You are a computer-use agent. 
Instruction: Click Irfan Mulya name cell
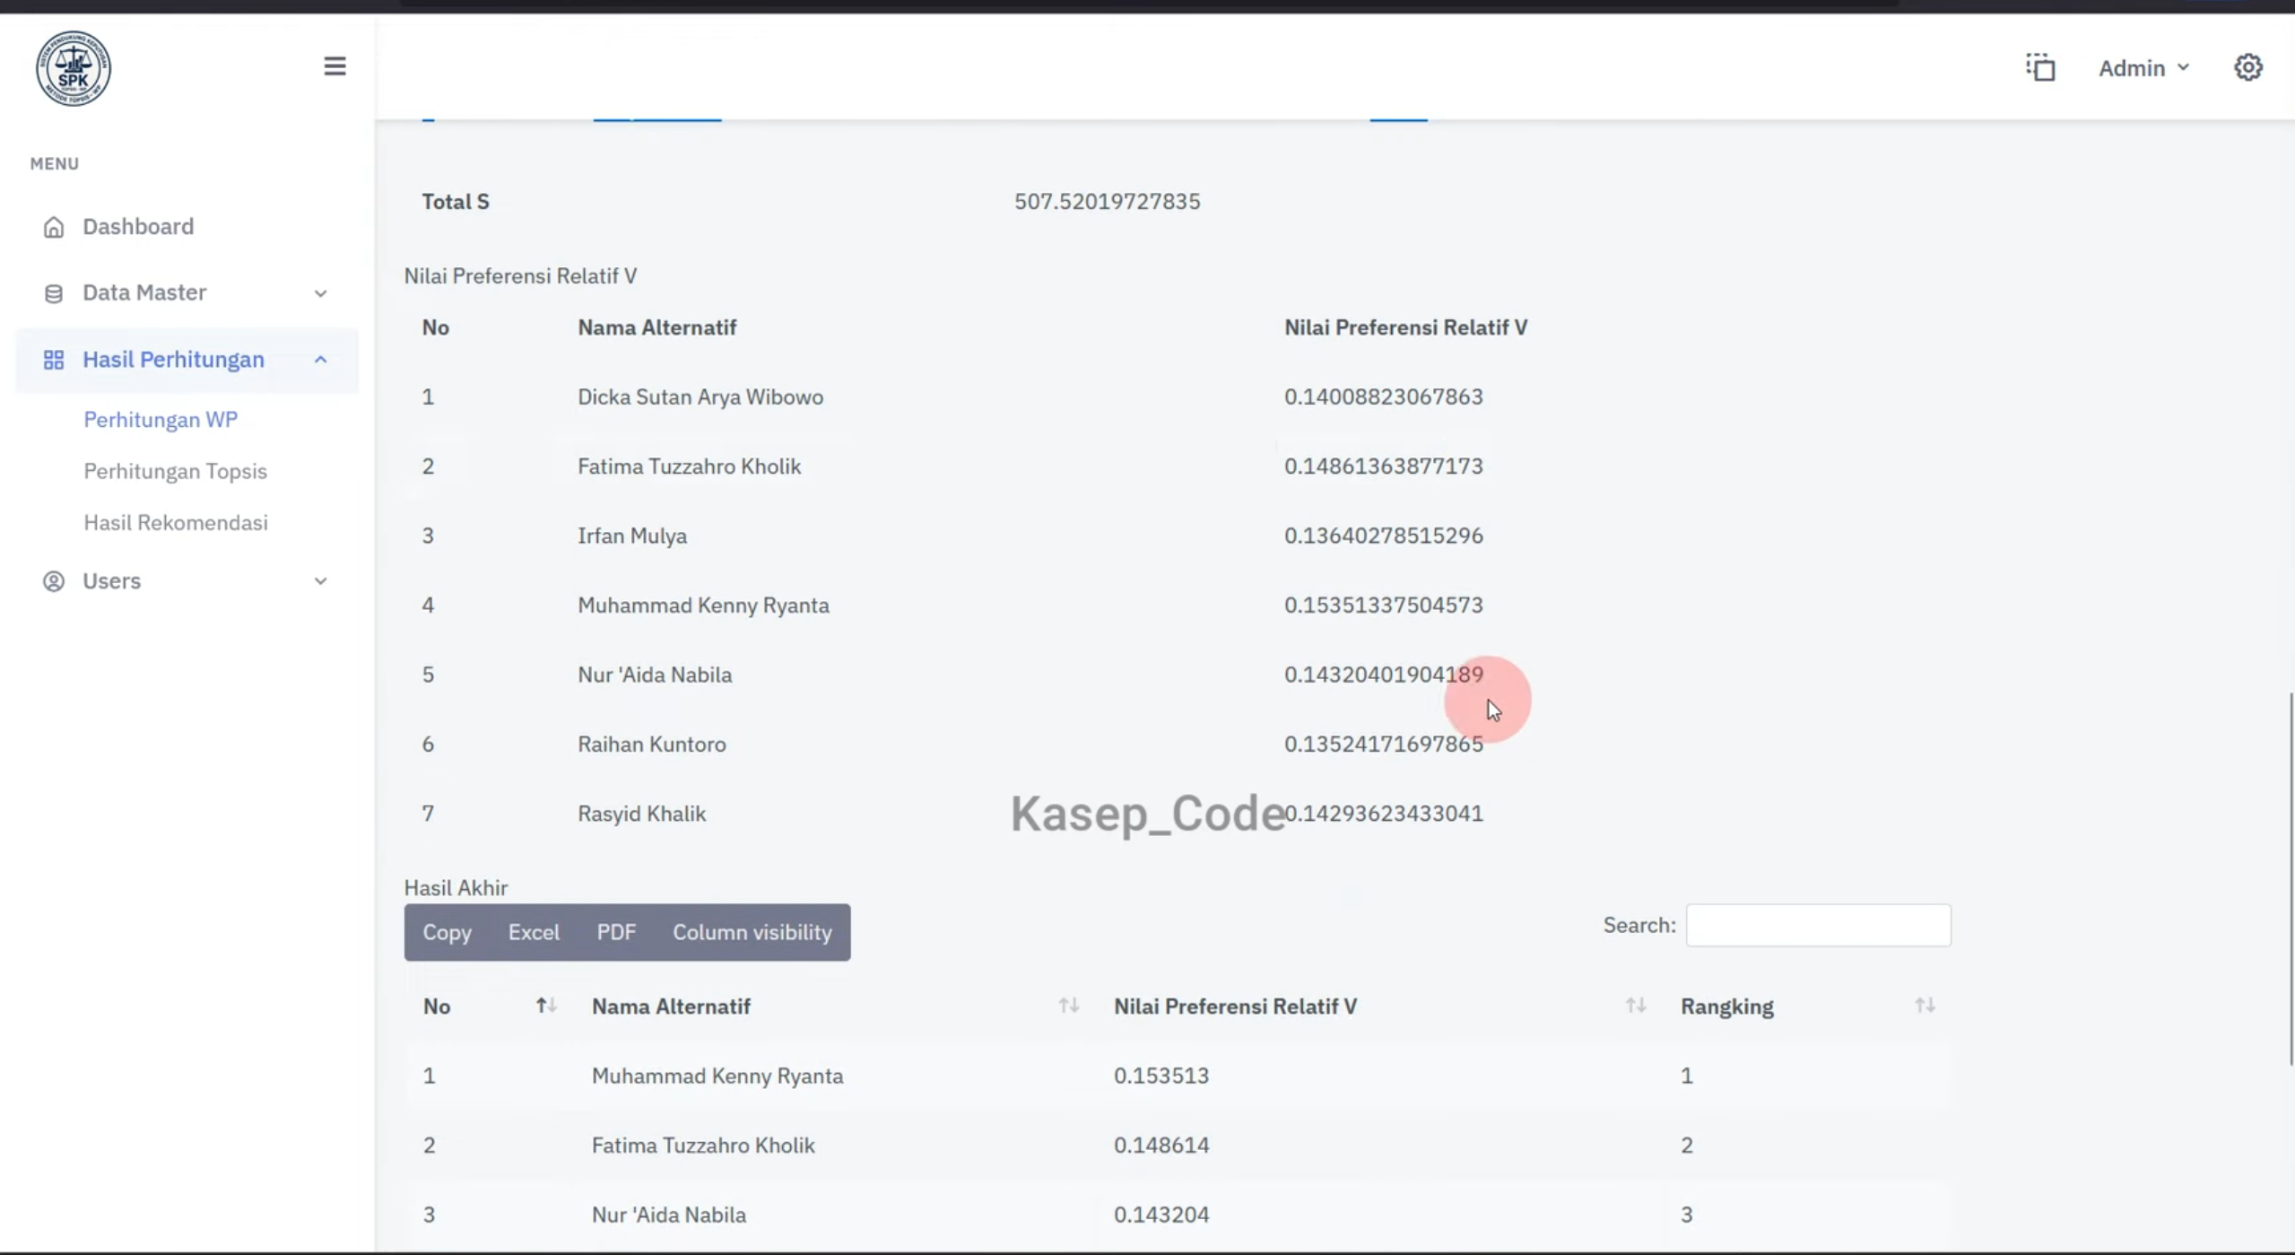click(x=632, y=536)
